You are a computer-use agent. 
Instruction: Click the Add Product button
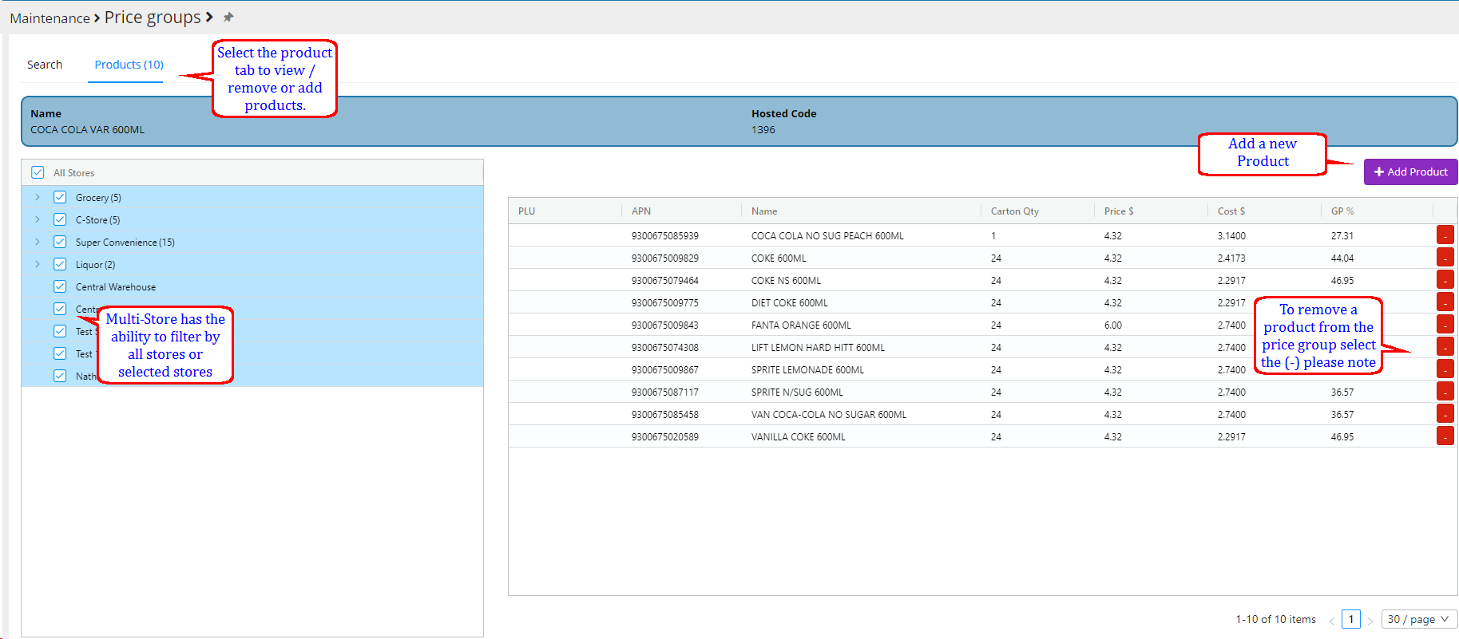click(x=1410, y=172)
